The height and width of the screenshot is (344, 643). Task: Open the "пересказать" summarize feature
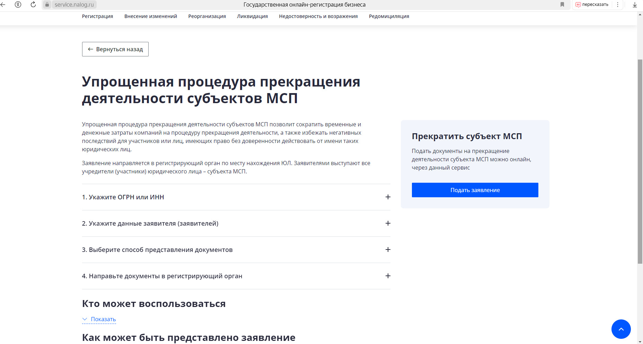[x=592, y=4]
